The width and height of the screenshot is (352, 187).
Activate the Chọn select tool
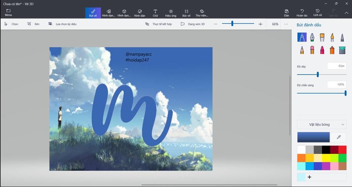[11, 24]
